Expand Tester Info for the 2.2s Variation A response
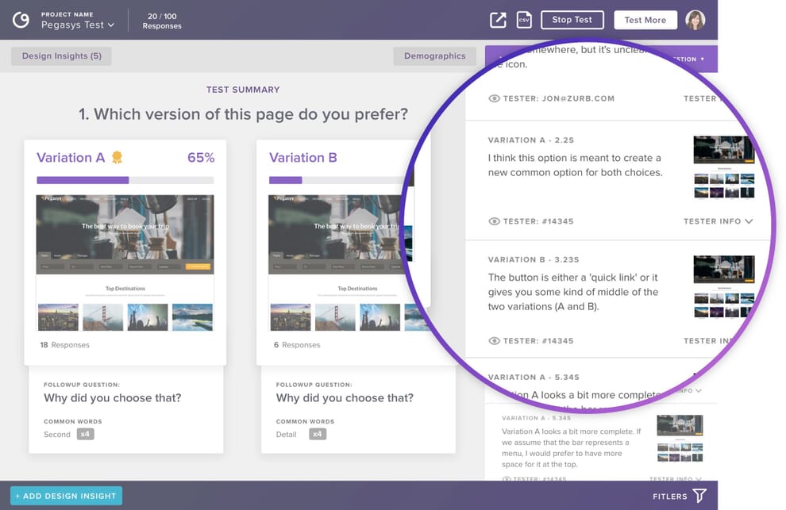This screenshot has width=786, height=510. (x=718, y=221)
